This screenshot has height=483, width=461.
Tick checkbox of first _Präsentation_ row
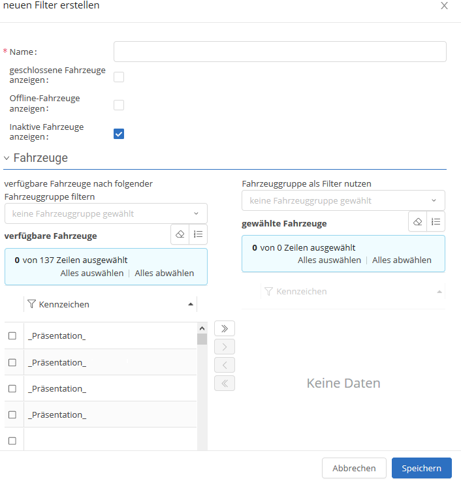pyautogui.click(x=12, y=336)
